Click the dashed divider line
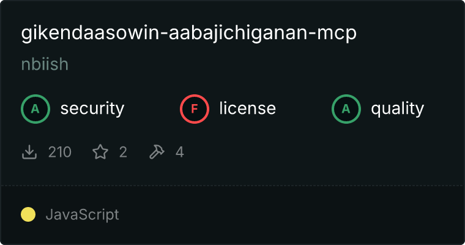Screen dimensions: 465x245 (x=232, y=186)
